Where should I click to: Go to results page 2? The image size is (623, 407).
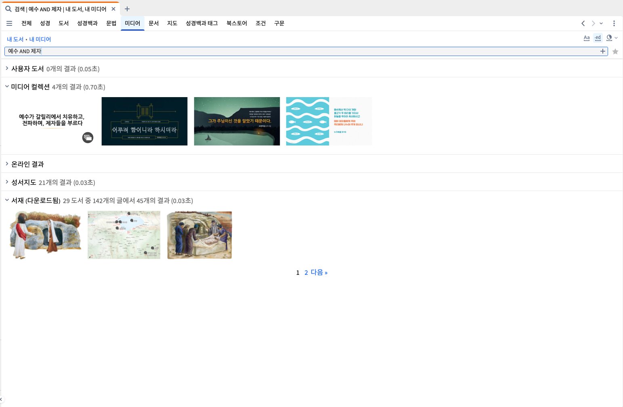pos(306,273)
